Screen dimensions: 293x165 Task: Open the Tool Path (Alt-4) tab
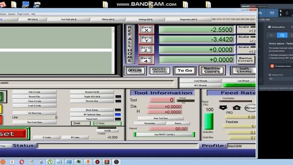click(69, 19)
